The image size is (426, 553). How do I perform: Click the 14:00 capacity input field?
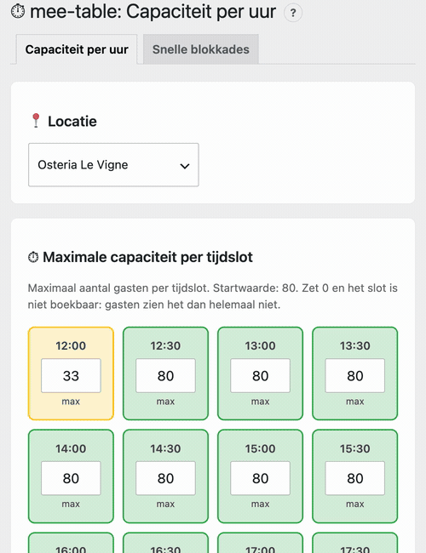(x=71, y=478)
